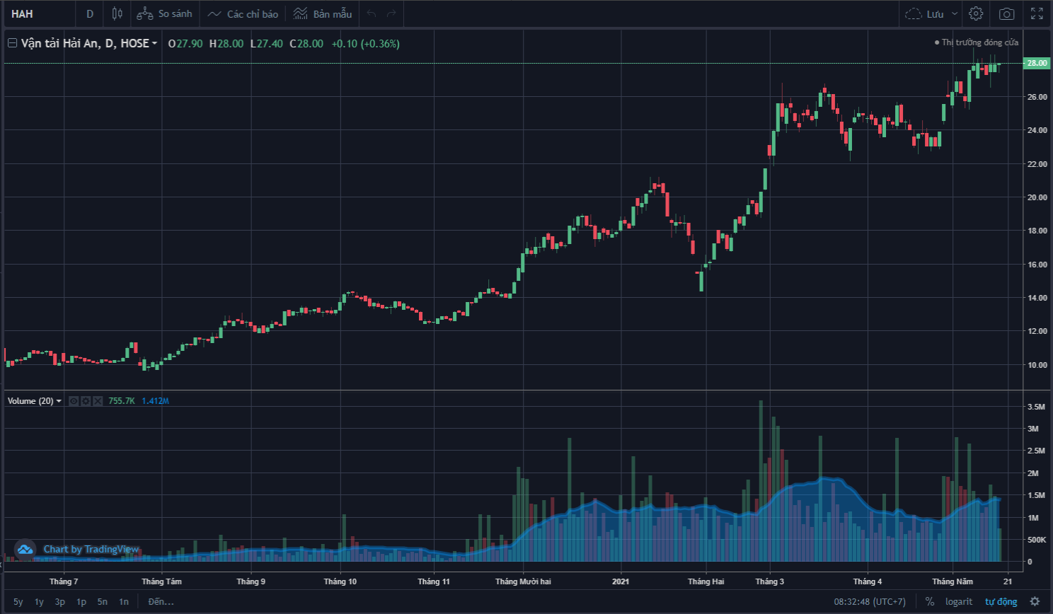
Task: Click the undo arrow
Action: (372, 13)
